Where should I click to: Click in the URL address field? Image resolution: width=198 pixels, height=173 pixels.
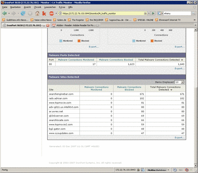click(103, 13)
